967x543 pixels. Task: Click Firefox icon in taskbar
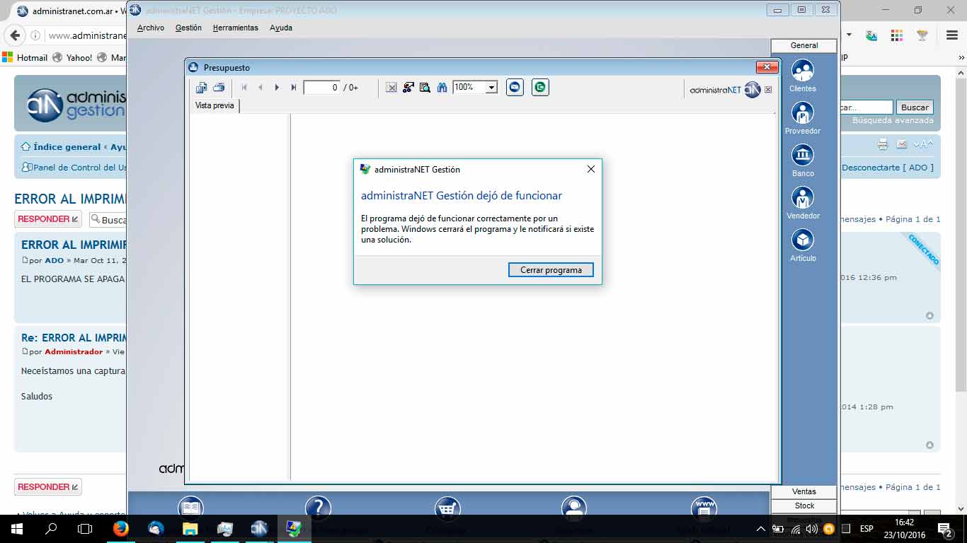pyautogui.click(x=121, y=529)
